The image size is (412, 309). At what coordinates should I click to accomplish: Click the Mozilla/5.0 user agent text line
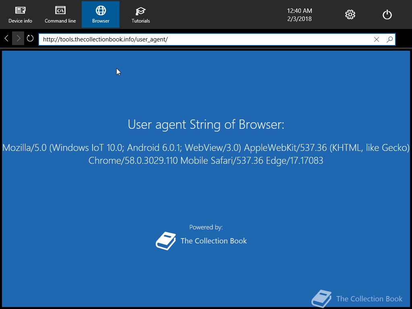(x=206, y=148)
